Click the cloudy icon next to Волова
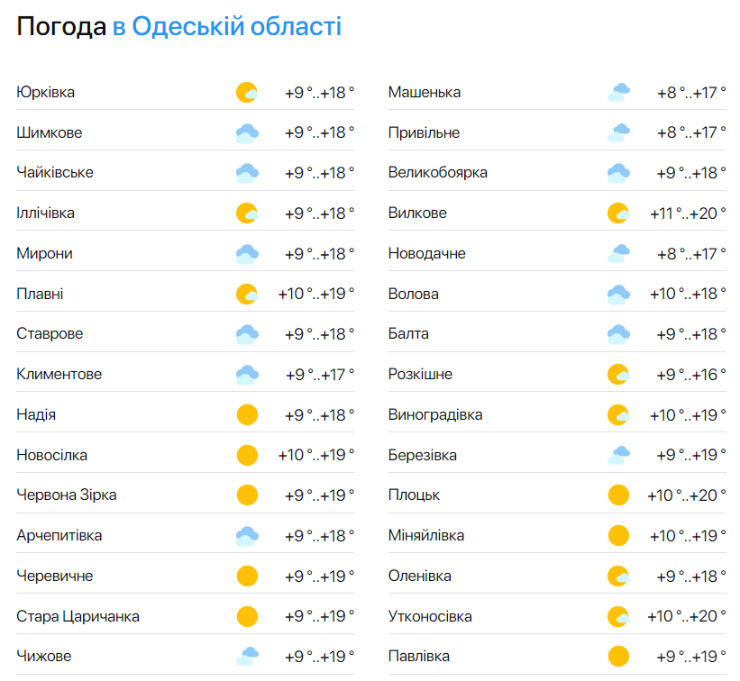 pyautogui.click(x=618, y=294)
